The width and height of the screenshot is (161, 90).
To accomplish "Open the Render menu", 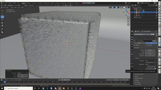I will click(10, 3).
